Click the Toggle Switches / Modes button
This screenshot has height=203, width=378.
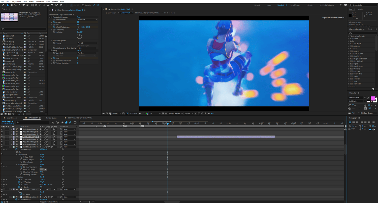tap(49, 202)
